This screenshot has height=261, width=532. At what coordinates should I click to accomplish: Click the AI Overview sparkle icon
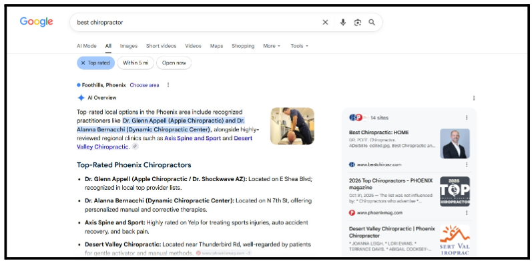(81, 98)
